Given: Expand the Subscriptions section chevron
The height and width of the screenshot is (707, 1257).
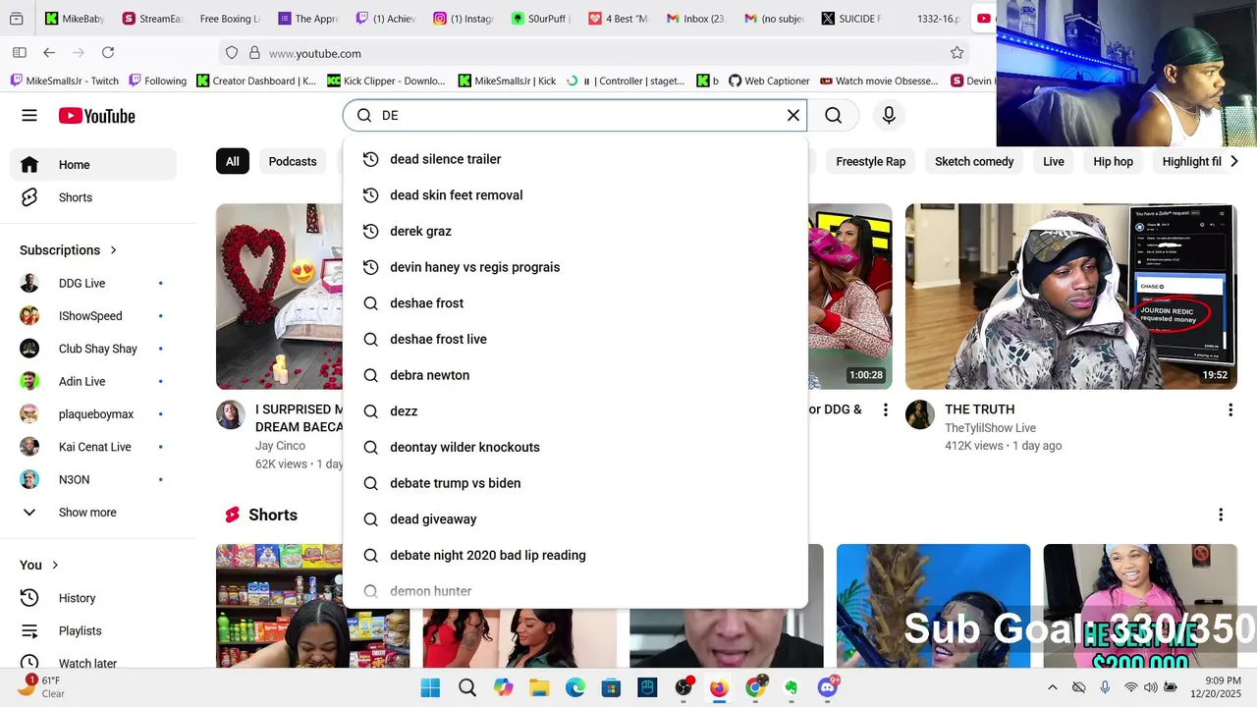Looking at the screenshot, I should tap(113, 250).
